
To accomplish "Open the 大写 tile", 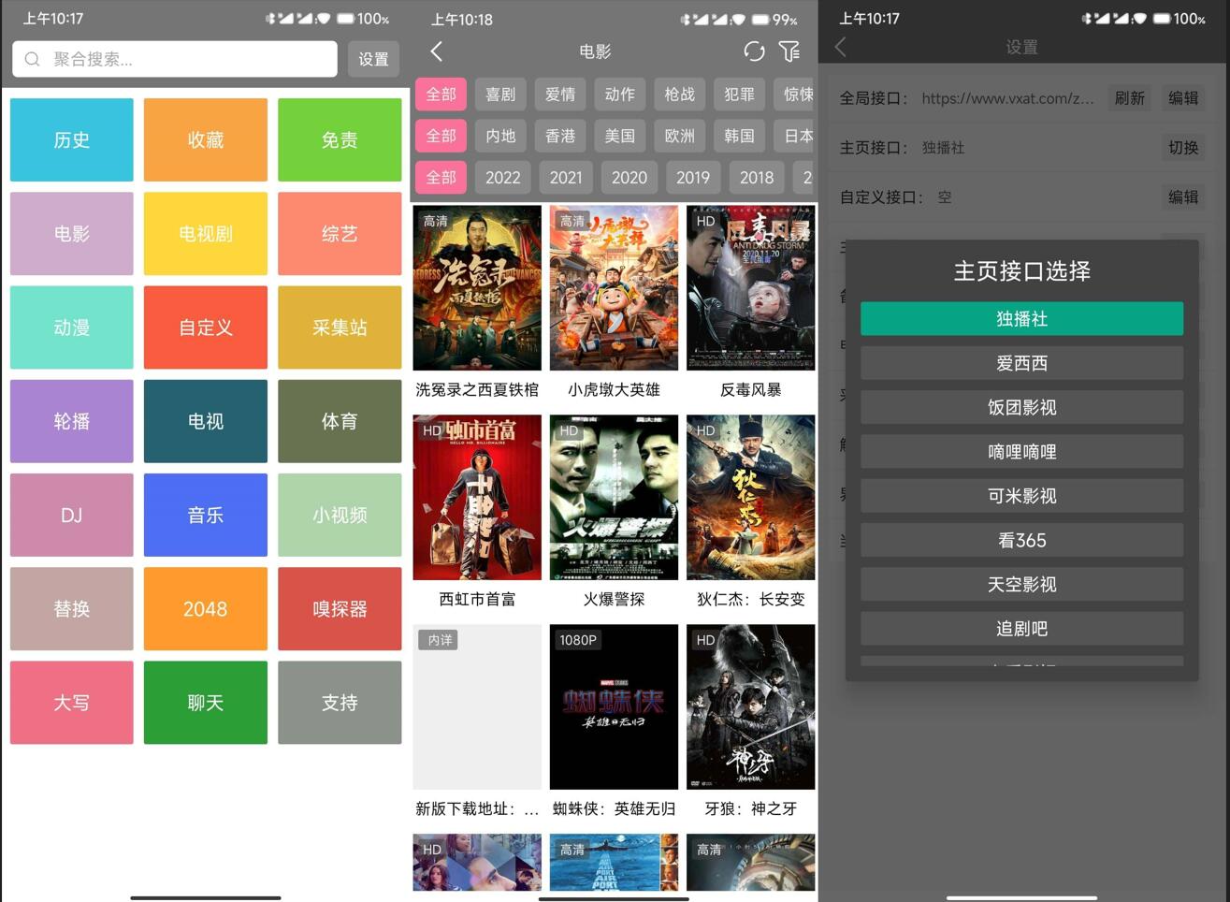I will tap(72, 703).
